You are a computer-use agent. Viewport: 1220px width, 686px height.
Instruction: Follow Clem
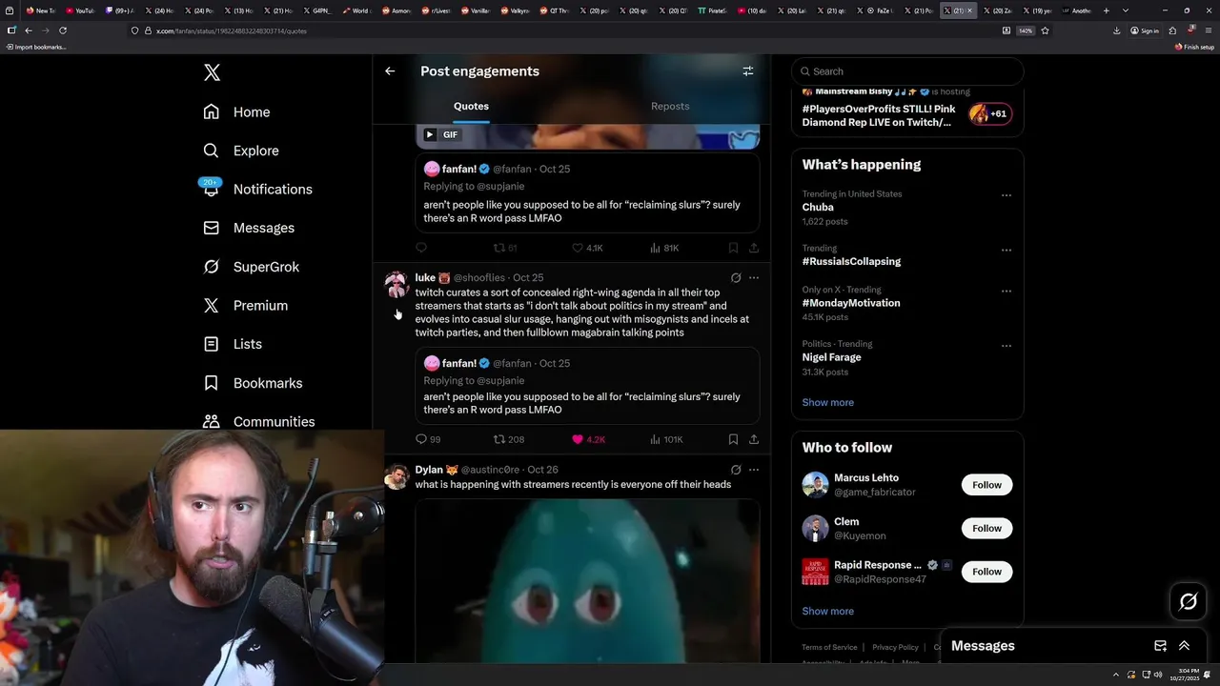pos(986,528)
